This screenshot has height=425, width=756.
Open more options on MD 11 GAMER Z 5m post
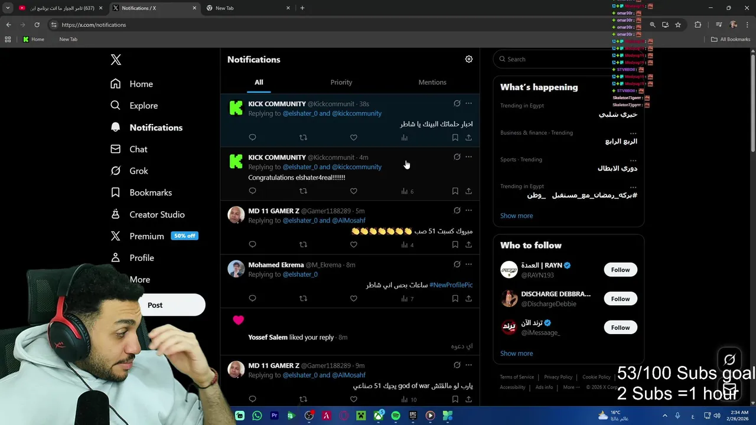[x=468, y=210]
